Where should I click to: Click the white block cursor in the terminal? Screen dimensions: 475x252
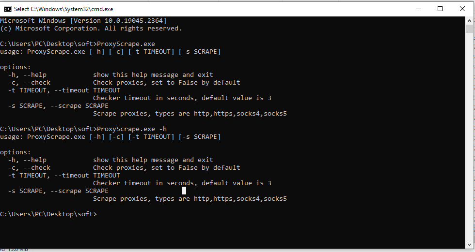[x=184, y=191]
